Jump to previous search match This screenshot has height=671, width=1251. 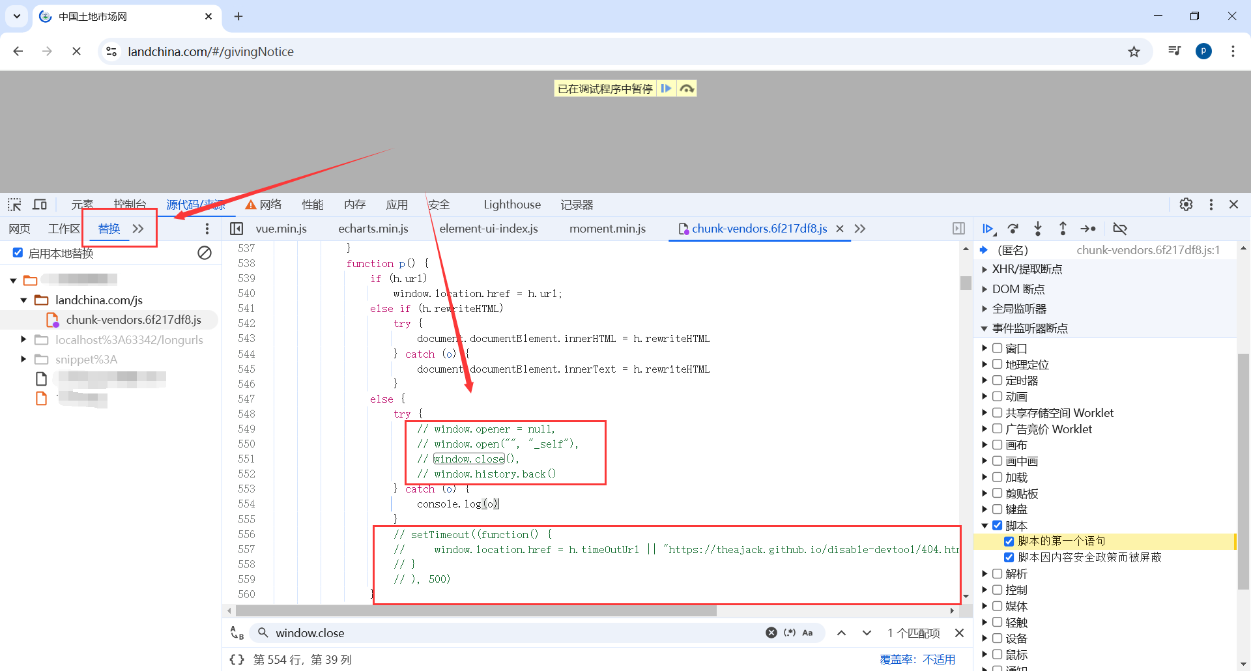(842, 633)
